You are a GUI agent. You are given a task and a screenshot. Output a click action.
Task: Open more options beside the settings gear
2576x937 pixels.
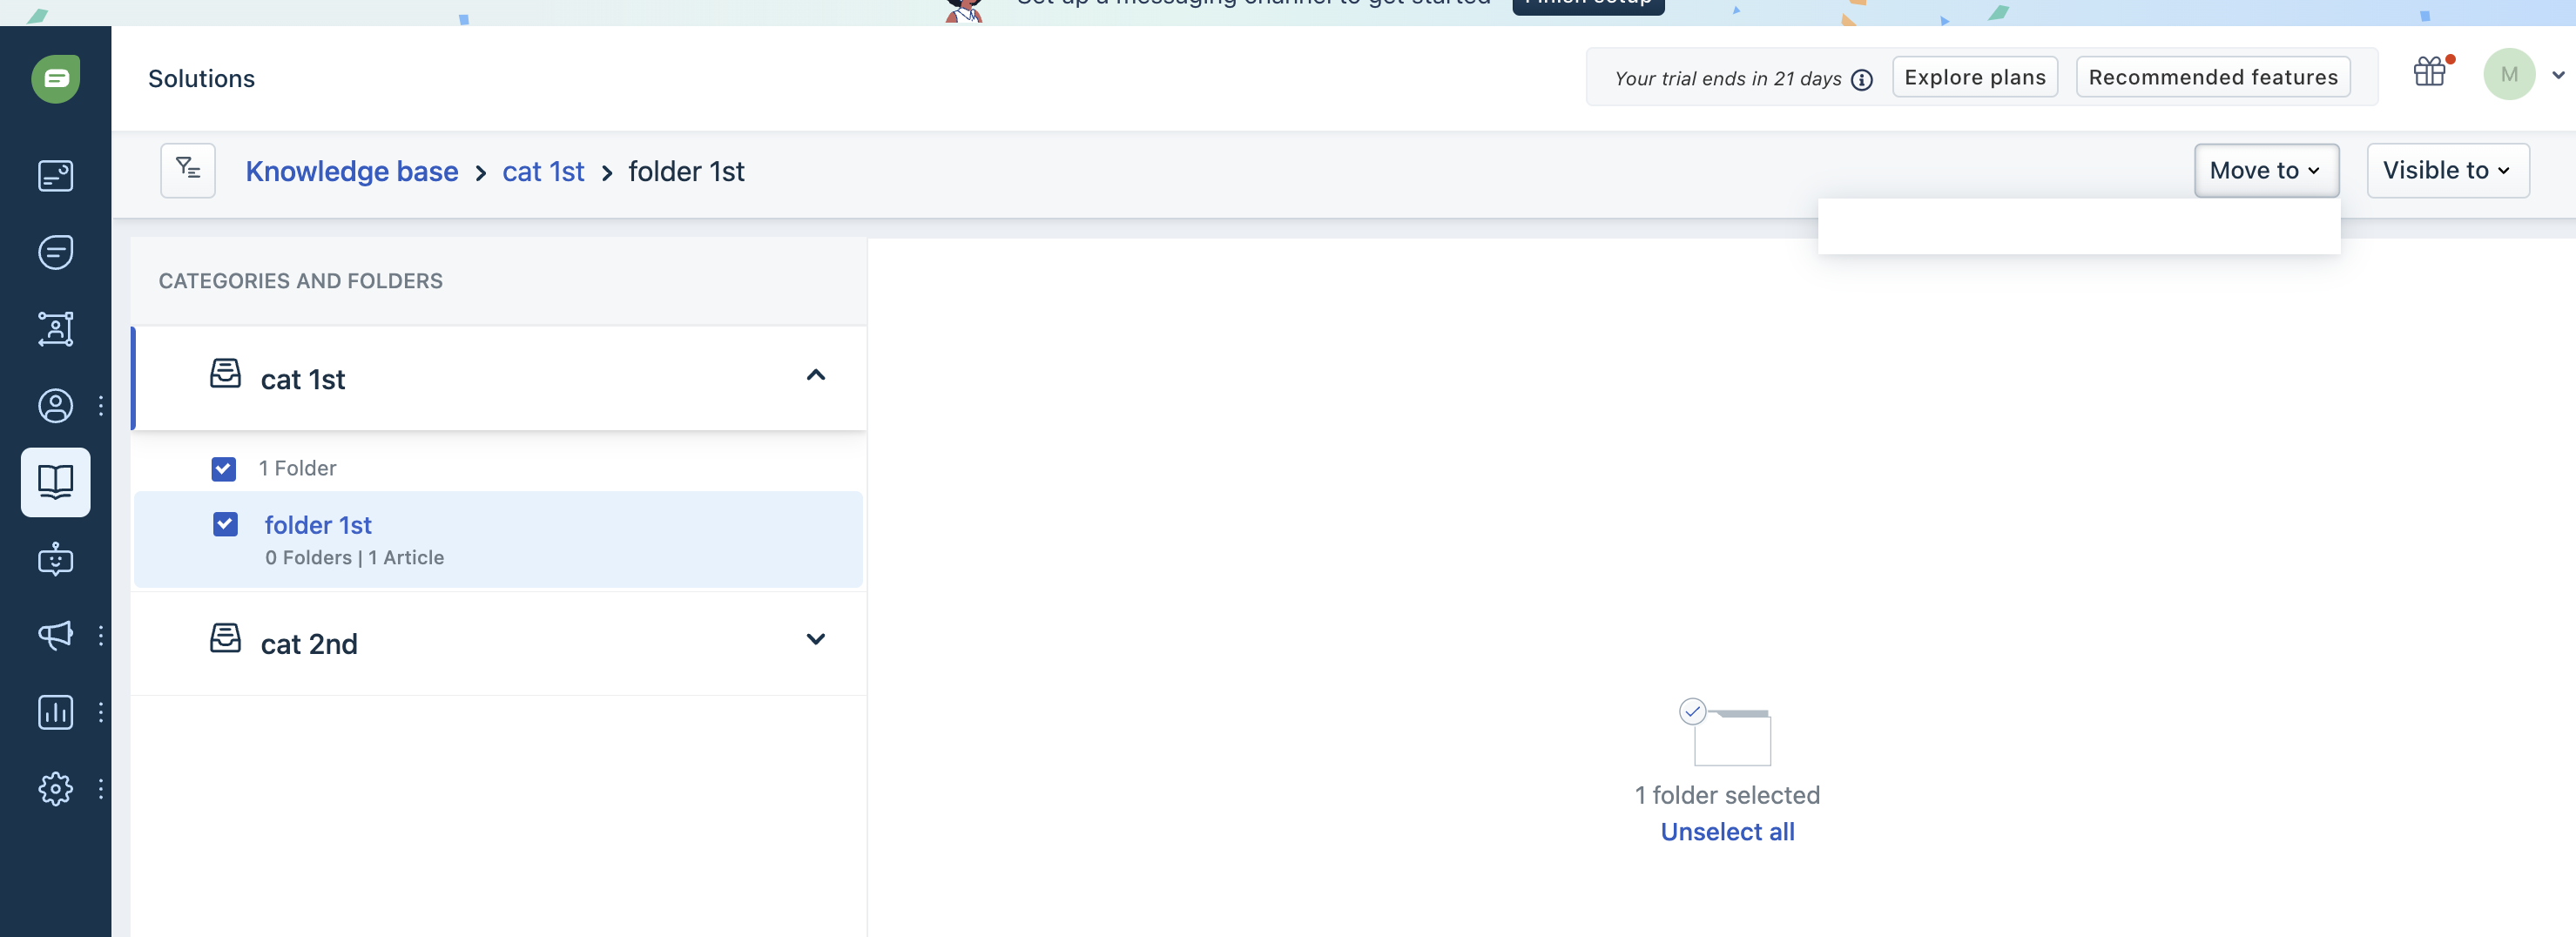pyautogui.click(x=101, y=789)
